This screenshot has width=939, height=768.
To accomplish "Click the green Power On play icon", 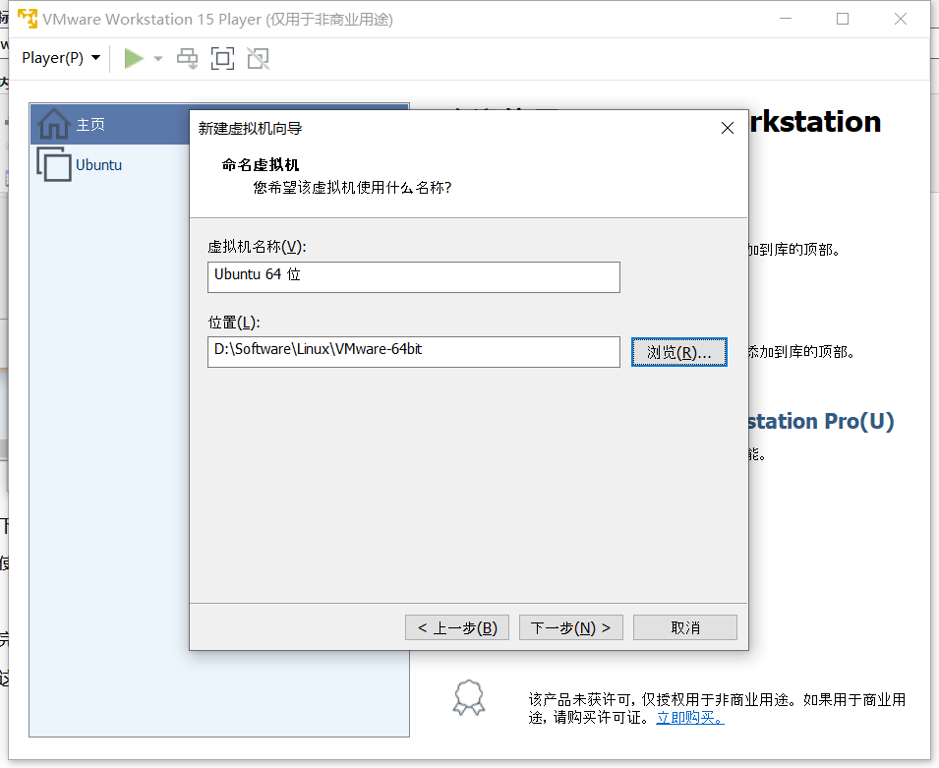I will (x=134, y=59).
